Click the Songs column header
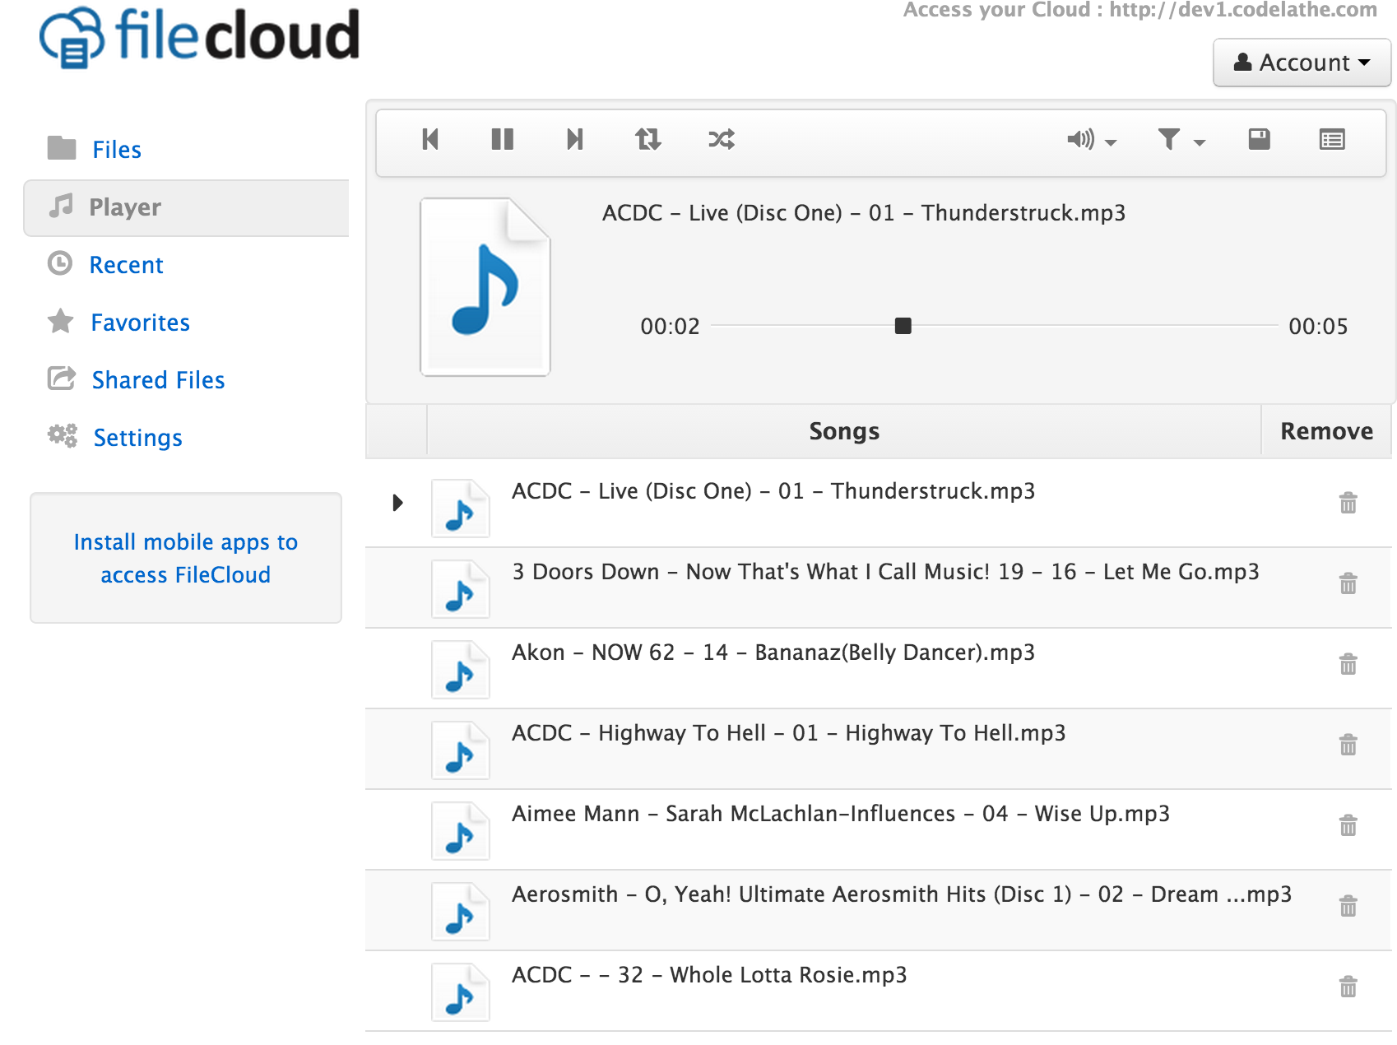Screen dimensions: 1397x1045 click(844, 431)
